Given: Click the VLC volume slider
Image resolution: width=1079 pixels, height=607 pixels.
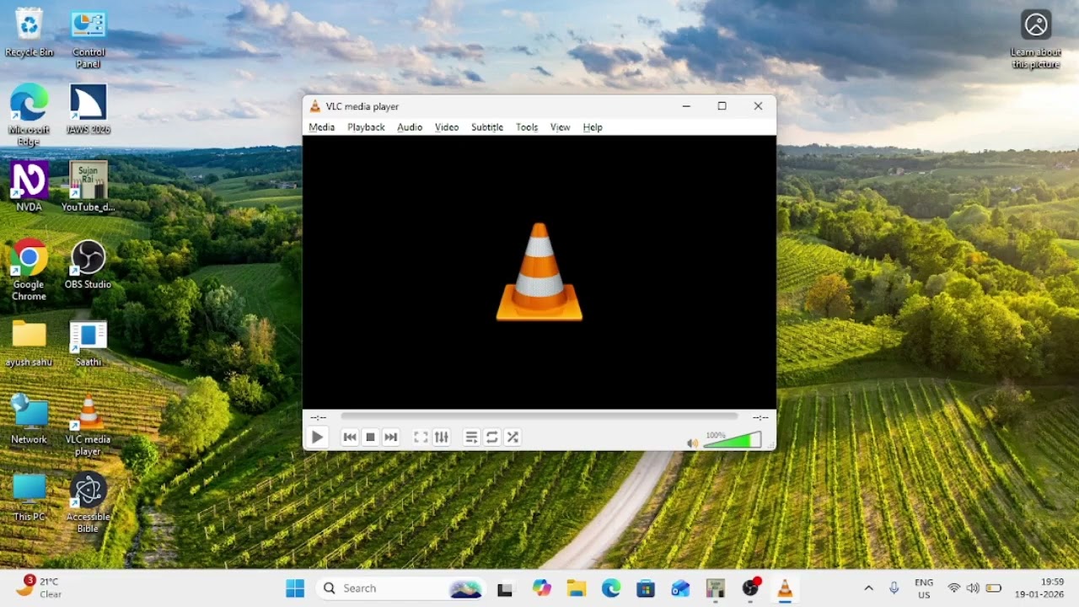Looking at the screenshot, I should coord(732,440).
